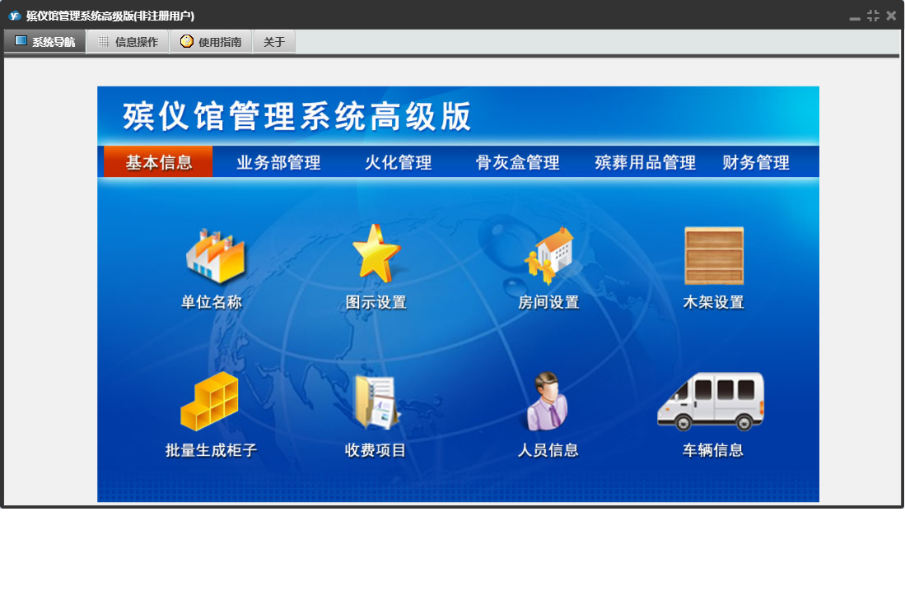Viewport: 905px width, 595px height.
Task: Click the 收费项目 text label
Action: 376,450
